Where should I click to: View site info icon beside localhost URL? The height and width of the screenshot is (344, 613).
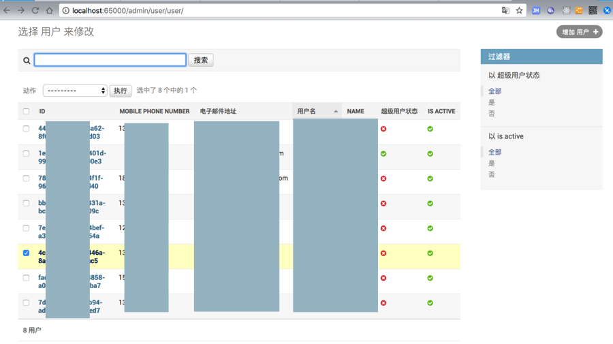65,10
